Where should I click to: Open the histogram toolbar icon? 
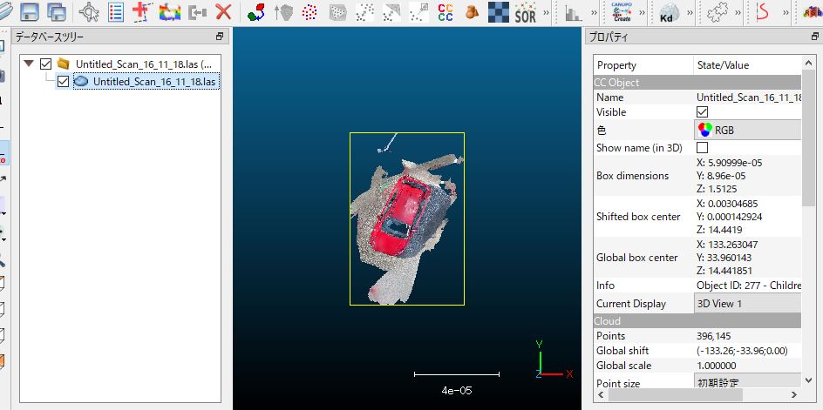pos(573,12)
